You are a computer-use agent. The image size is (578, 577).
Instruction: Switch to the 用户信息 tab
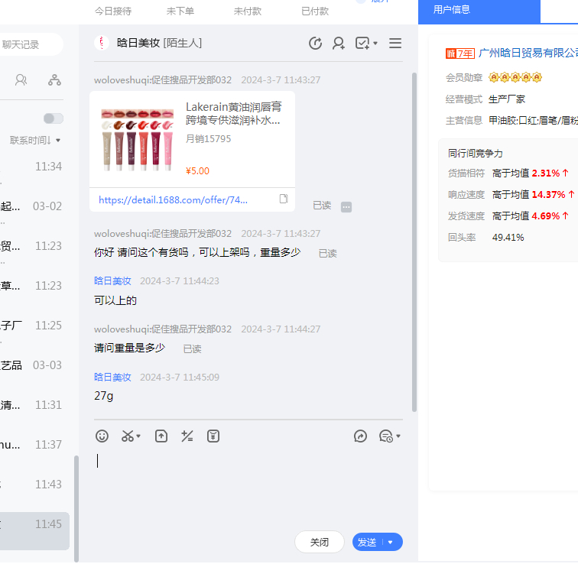[x=452, y=10]
